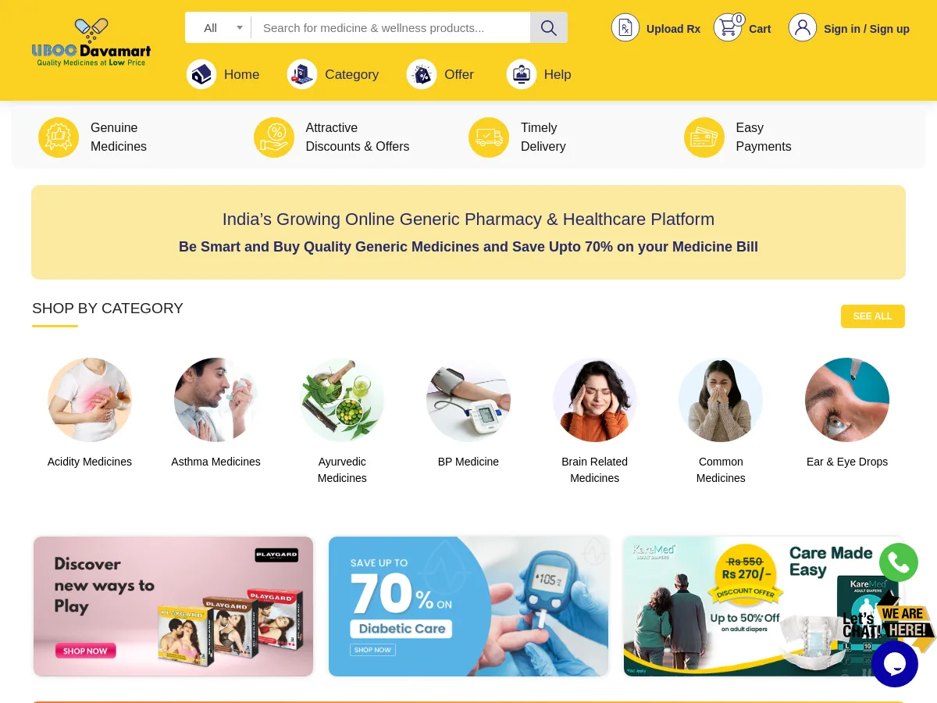This screenshot has width=937, height=703.
Task: Click the user profile sign-in icon
Action: pyautogui.click(x=803, y=28)
